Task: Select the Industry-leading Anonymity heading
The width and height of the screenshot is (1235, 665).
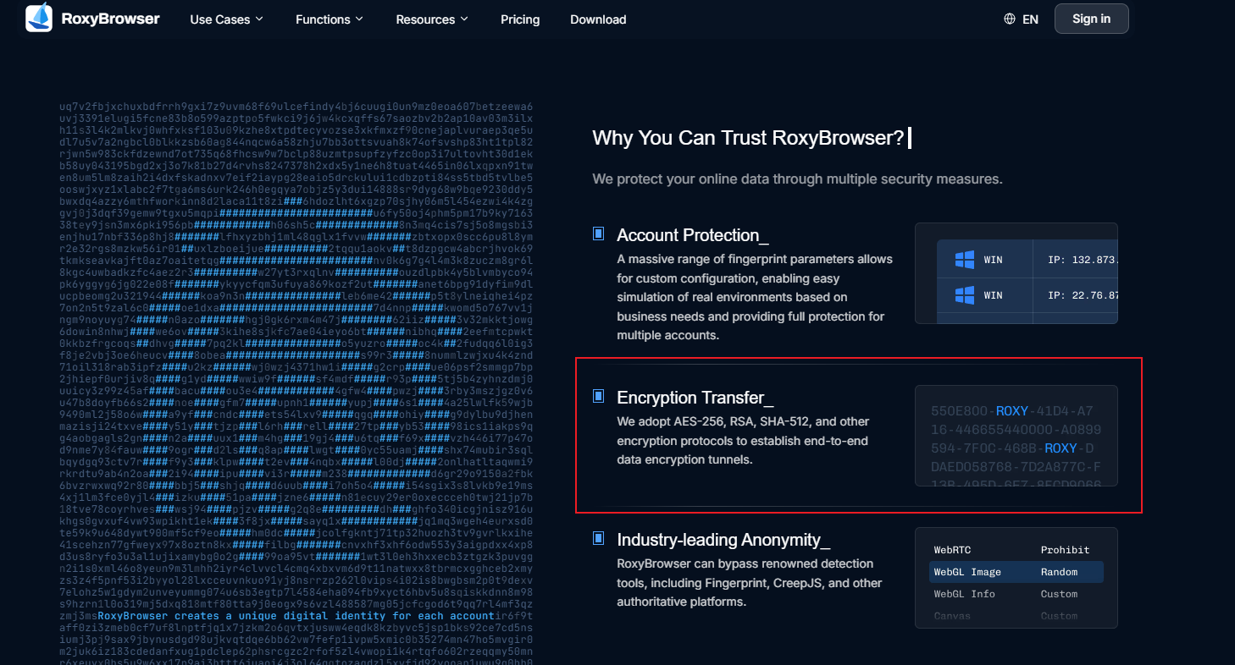Action: (723, 540)
